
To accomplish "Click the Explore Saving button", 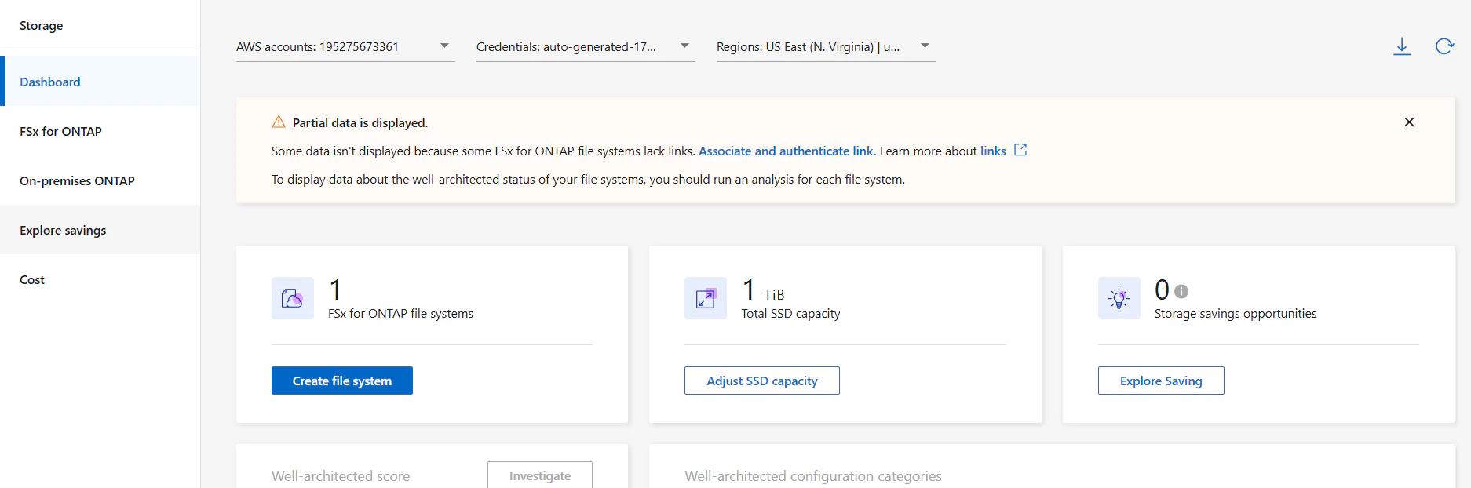I will 1161,381.
